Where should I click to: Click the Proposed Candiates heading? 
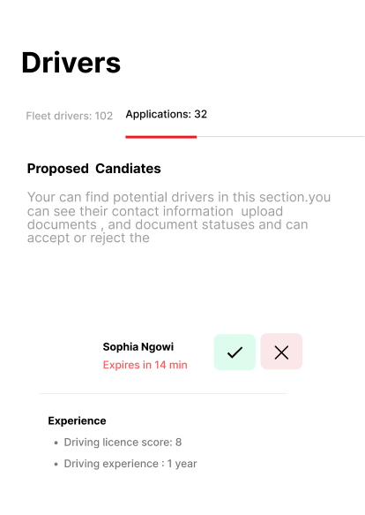coord(93,169)
